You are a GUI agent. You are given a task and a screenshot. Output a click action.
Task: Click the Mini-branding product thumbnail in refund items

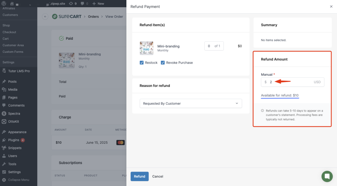(x=146, y=48)
